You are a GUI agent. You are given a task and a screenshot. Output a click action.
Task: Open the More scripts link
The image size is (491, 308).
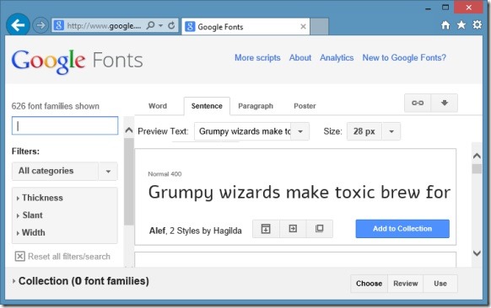pyautogui.click(x=257, y=58)
